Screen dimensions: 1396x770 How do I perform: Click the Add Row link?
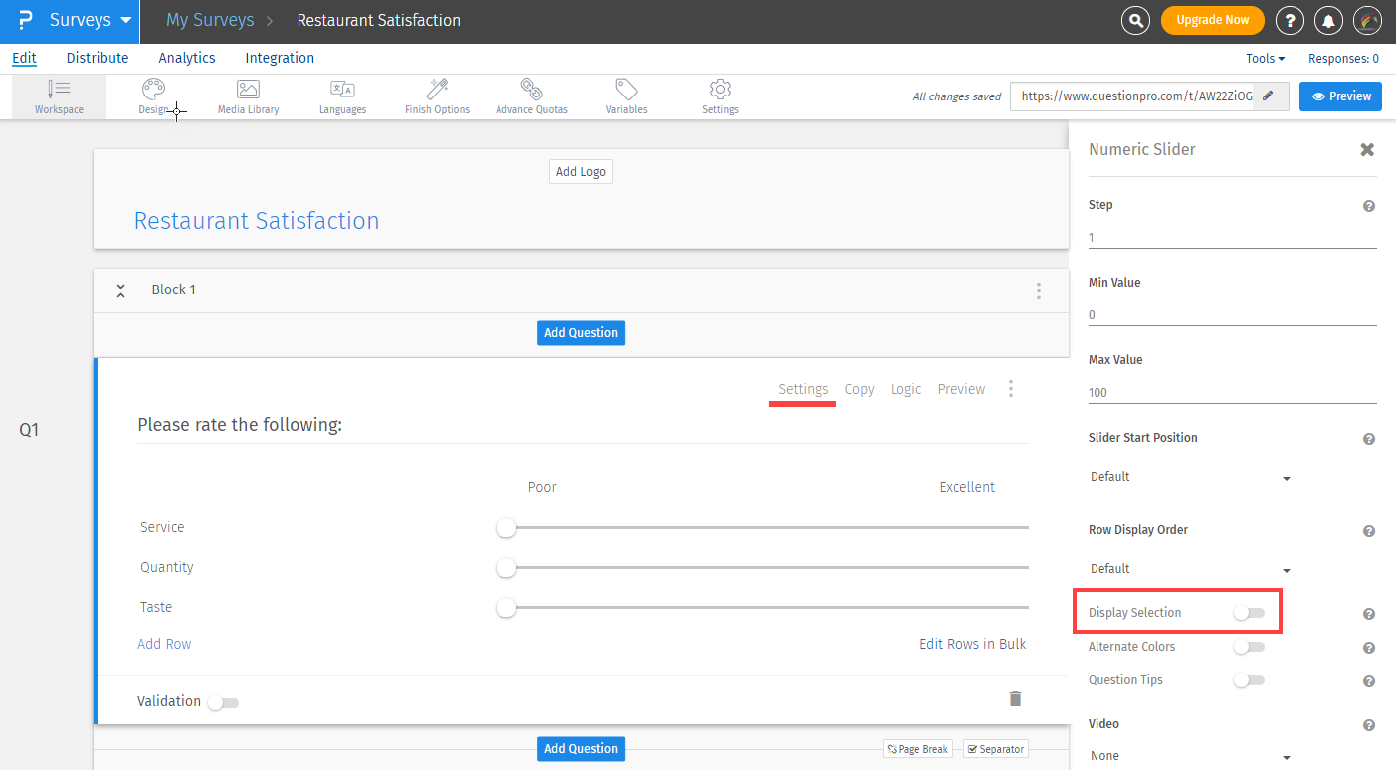164,644
